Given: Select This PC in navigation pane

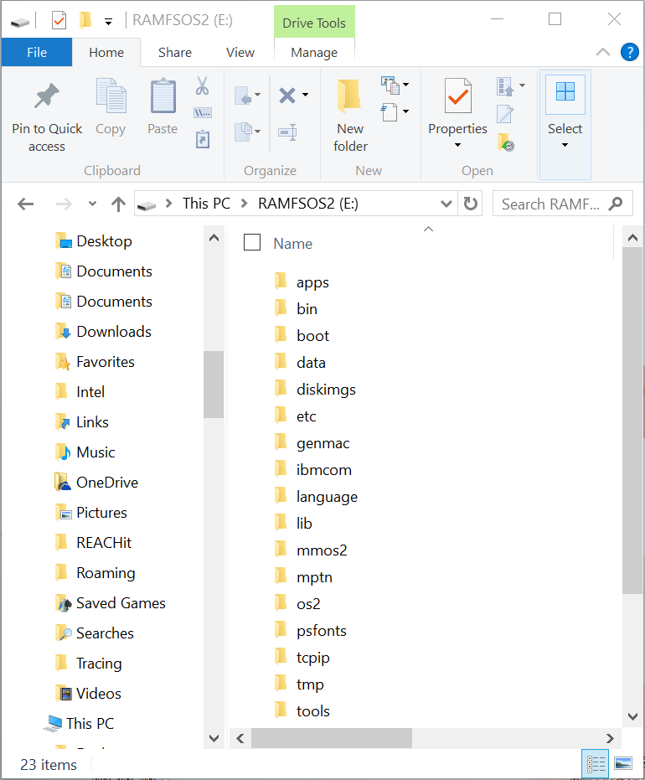Looking at the screenshot, I should pyautogui.click(x=90, y=723).
